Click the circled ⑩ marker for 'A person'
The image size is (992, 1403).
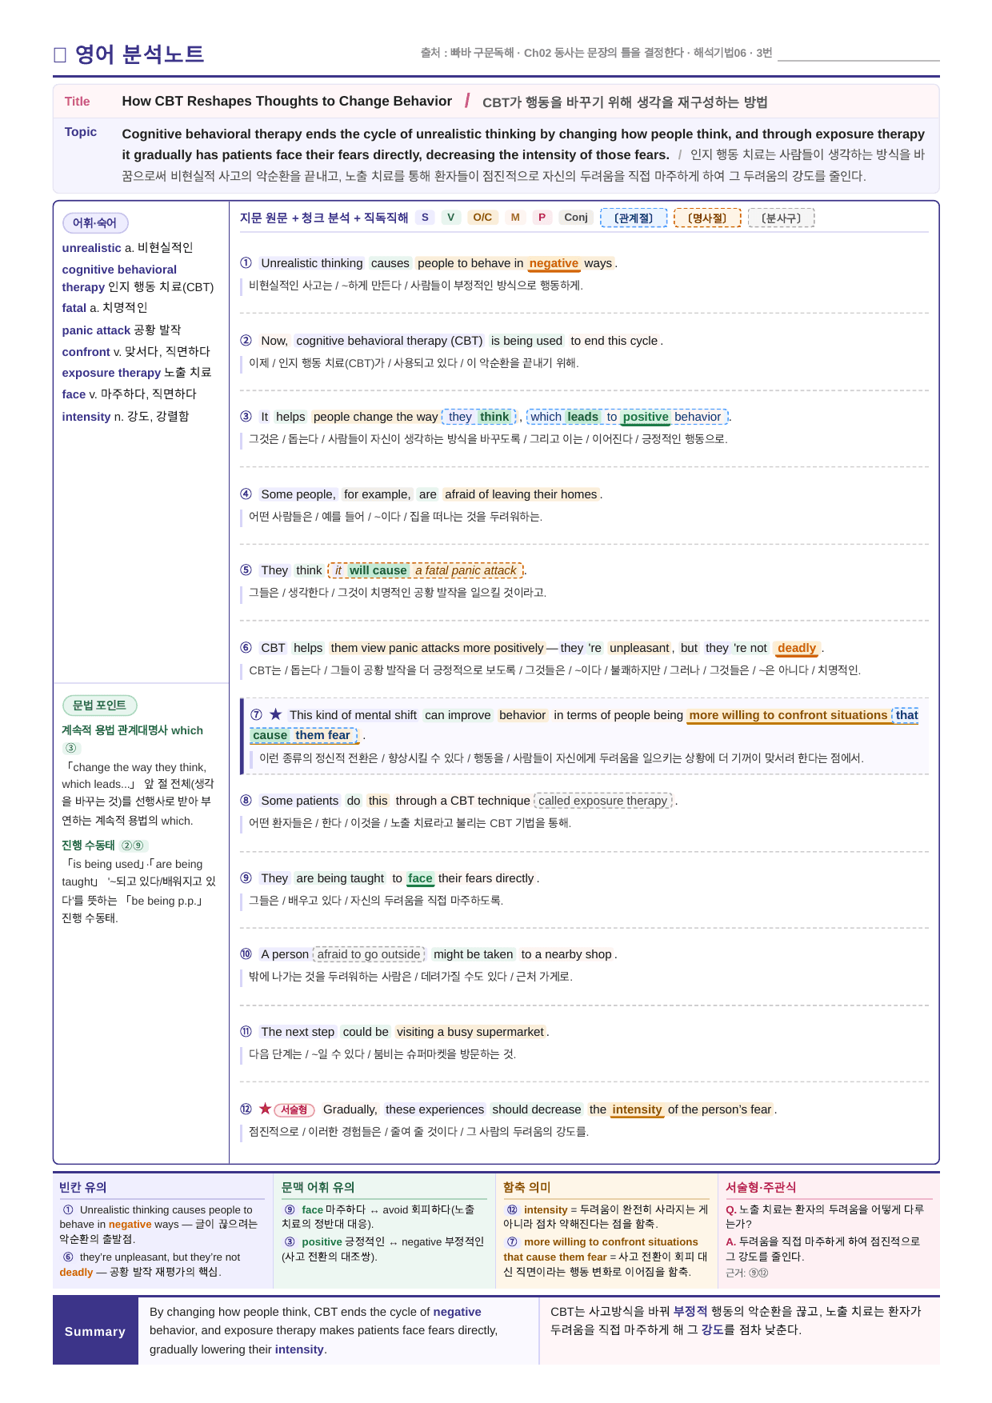pos(246,954)
